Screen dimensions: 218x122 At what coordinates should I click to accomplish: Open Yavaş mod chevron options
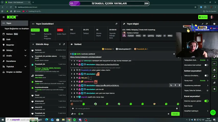pos(208,81)
